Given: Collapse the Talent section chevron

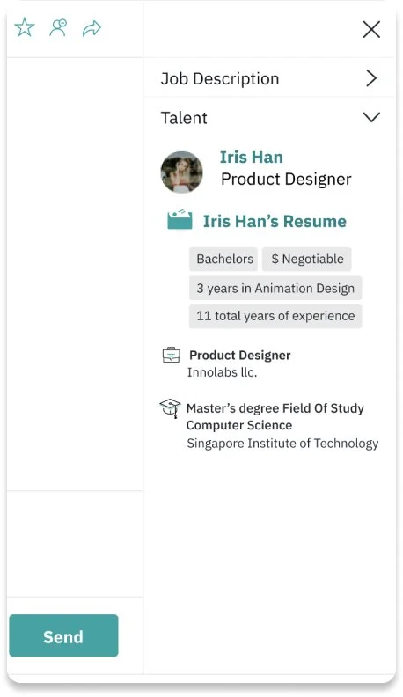Looking at the screenshot, I should pyautogui.click(x=371, y=117).
